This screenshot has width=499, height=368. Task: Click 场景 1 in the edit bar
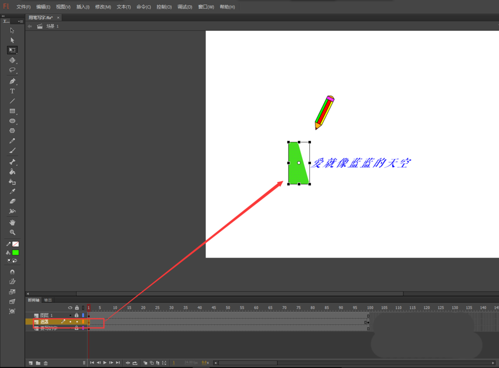[x=52, y=26]
